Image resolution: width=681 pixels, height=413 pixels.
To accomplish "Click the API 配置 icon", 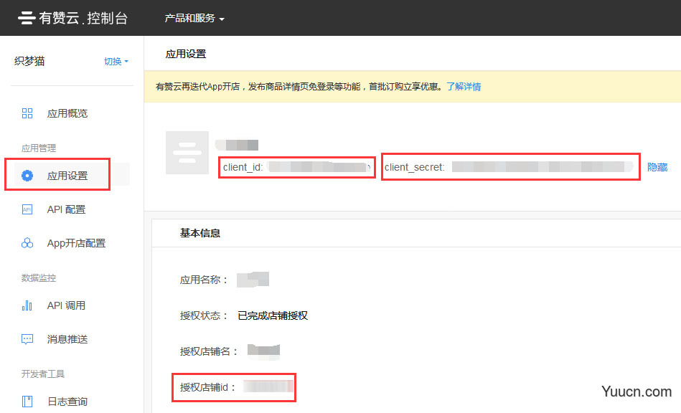I will tap(27, 209).
